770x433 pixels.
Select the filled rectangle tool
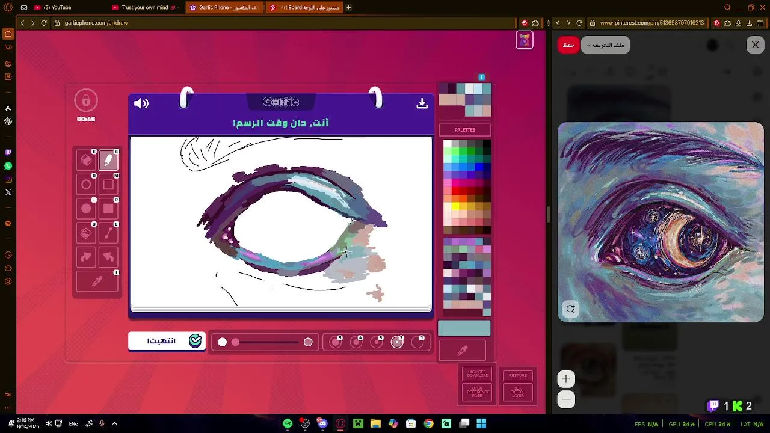click(x=108, y=209)
